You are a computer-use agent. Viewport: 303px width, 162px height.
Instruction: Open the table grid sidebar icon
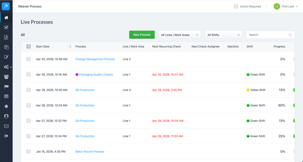coord(6,96)
